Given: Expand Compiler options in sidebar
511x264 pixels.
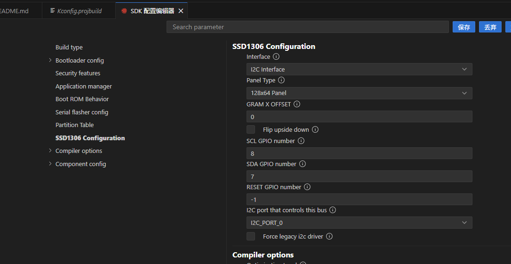Looking at the screenshot, I should (50, 151).
